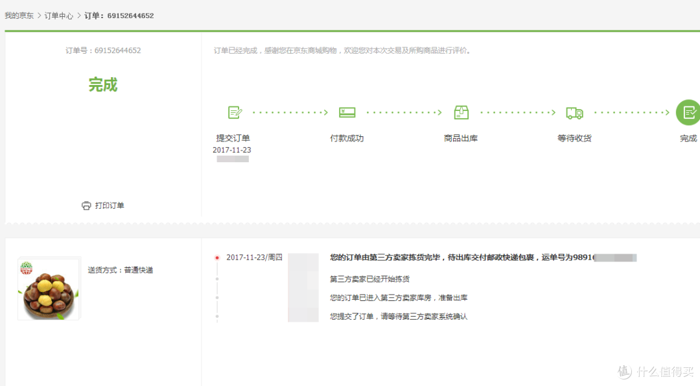This screenshot has height=386, width=700.
Task: Click the entry 您提交了订单，请等待第三方卖家系统确认
Action: 399,317
